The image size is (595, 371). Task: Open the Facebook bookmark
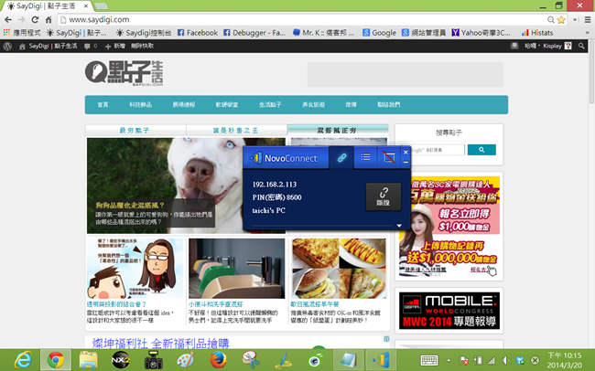[198, 33]
